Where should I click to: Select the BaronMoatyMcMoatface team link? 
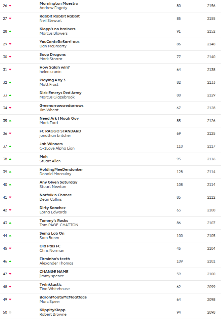[x=63, y=297]
